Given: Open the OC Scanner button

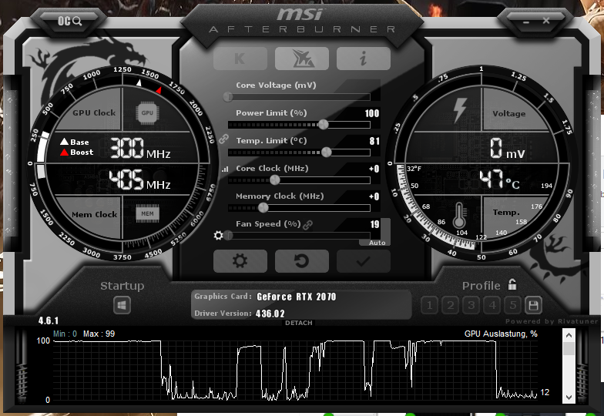Looking at the screenshot, I should click(x=69, y=21).
